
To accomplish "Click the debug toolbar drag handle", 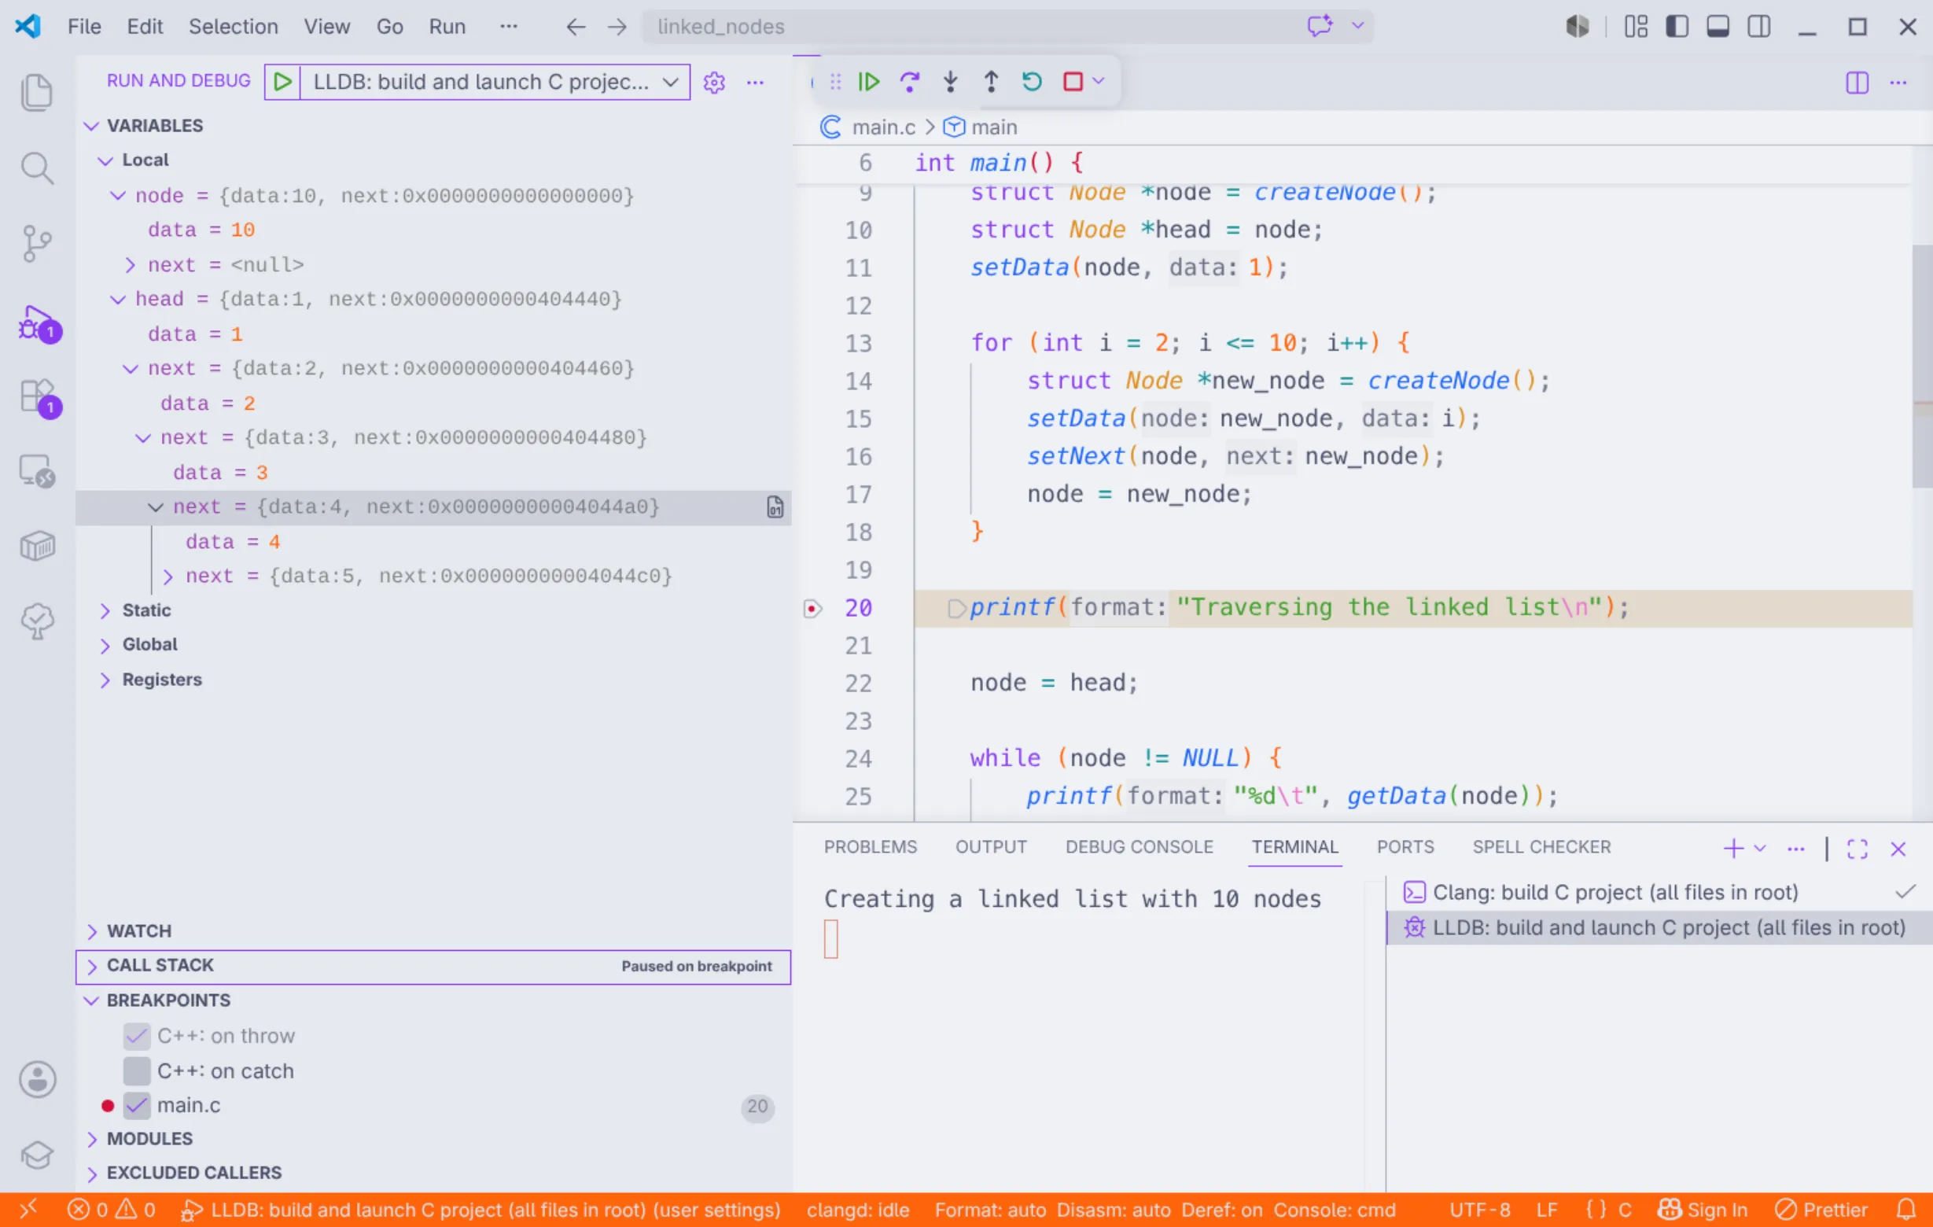I will click(x=836, y=82).
